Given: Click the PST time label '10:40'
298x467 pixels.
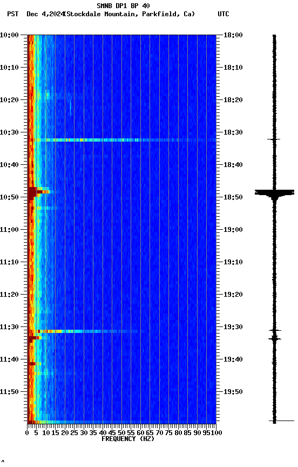Looking at the screenshot, I should point(9,165).
